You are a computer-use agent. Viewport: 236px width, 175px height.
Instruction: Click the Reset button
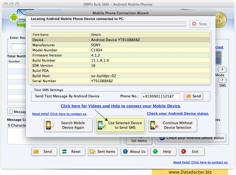coord(72,151)
